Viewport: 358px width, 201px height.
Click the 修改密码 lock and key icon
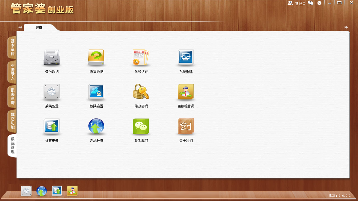141,92
